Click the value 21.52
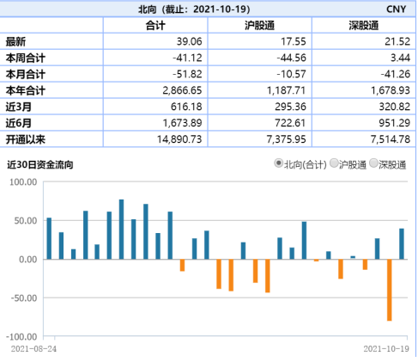The width and height of the screenshot is (418, 362). [x=397, y=41]
